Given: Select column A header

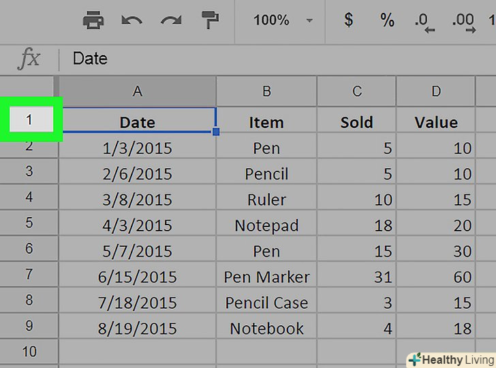Looking at the screenshot, I should point(138,91).
